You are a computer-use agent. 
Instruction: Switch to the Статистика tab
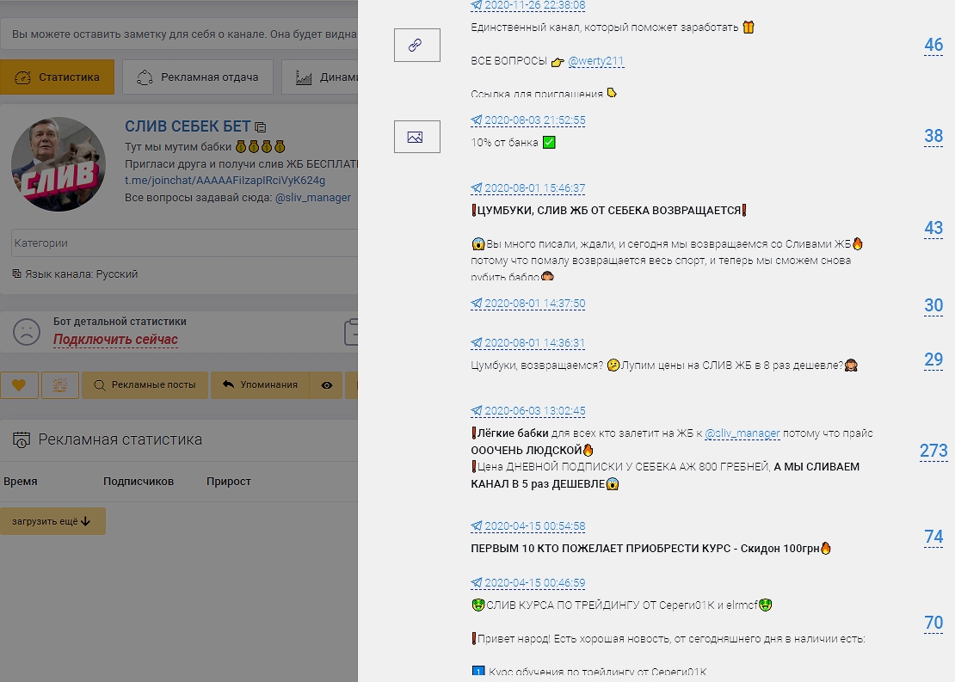point(58,77)
